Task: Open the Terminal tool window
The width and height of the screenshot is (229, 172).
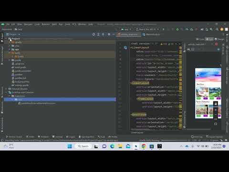Action: point(58,137)
